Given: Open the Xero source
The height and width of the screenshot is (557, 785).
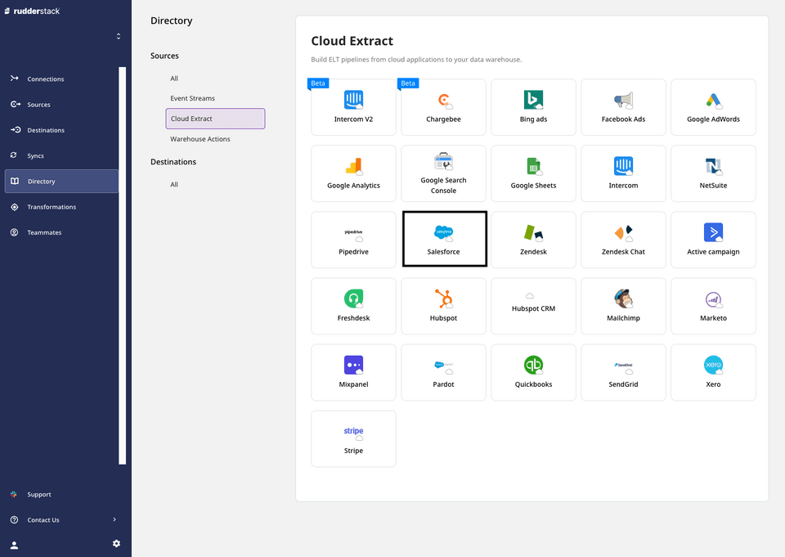Looking at the screenshot, I should 713,372.
